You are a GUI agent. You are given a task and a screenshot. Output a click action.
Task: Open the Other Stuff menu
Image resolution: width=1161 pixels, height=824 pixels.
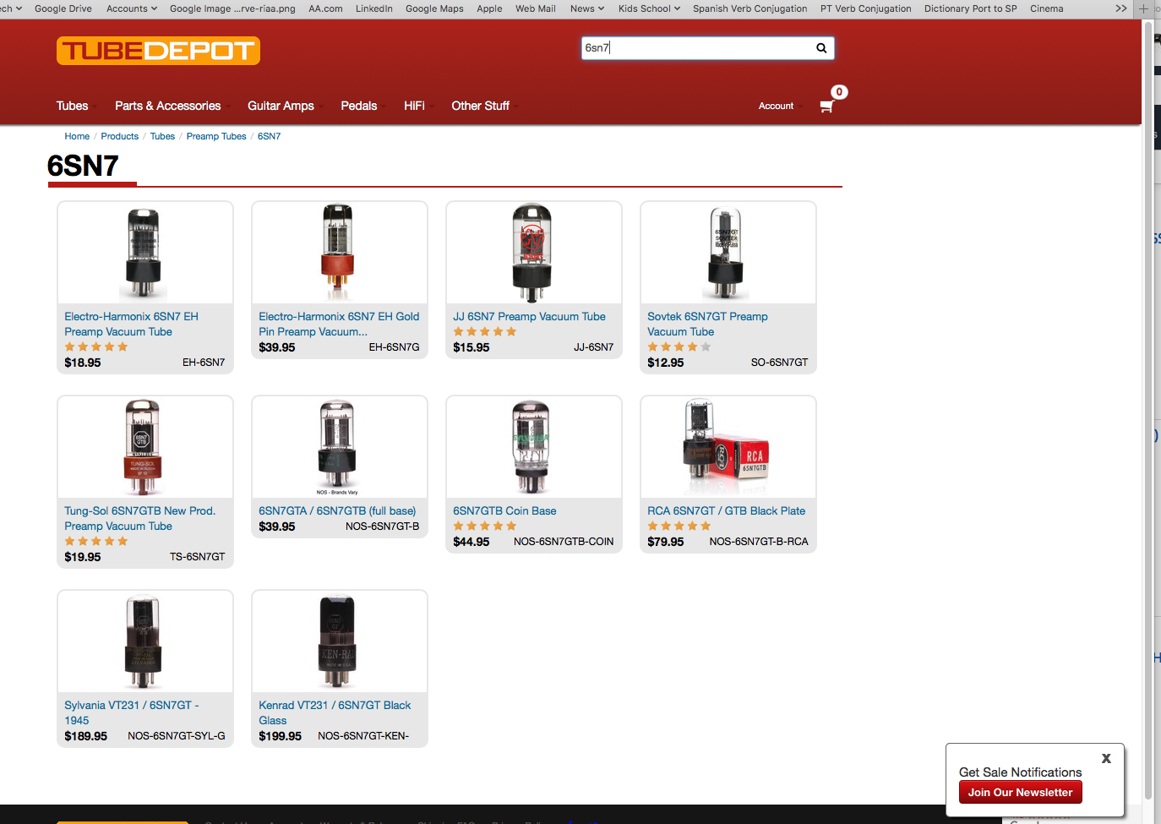[x=481, y=106]
